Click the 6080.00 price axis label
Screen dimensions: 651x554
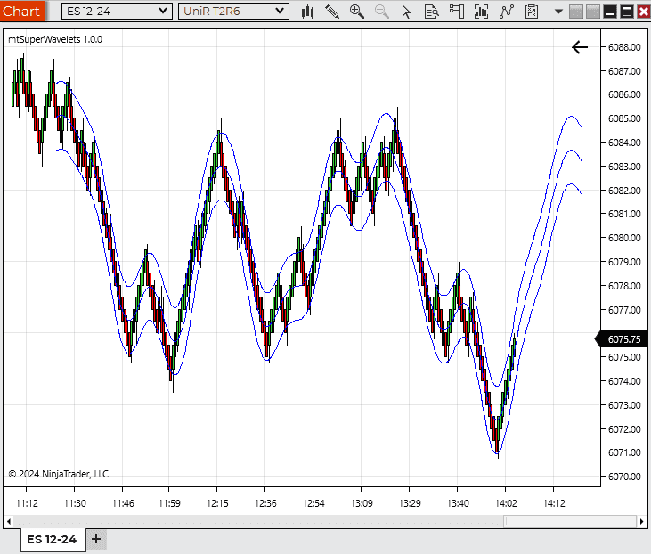pos(624,238)
